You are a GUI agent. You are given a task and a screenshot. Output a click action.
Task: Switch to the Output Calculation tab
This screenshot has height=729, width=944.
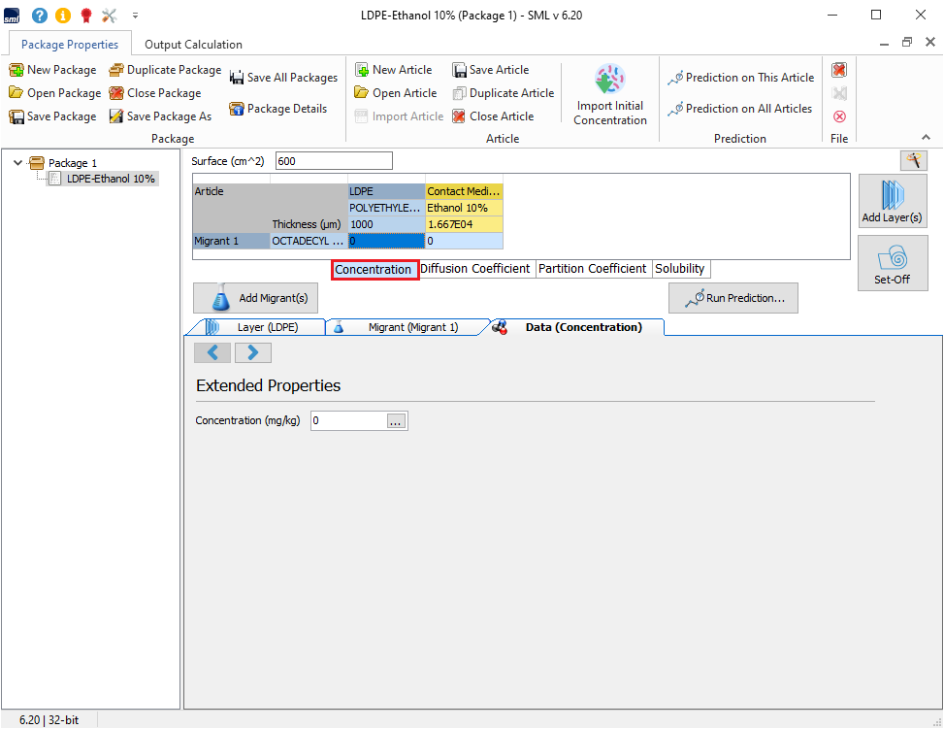(x=193, y=45)
